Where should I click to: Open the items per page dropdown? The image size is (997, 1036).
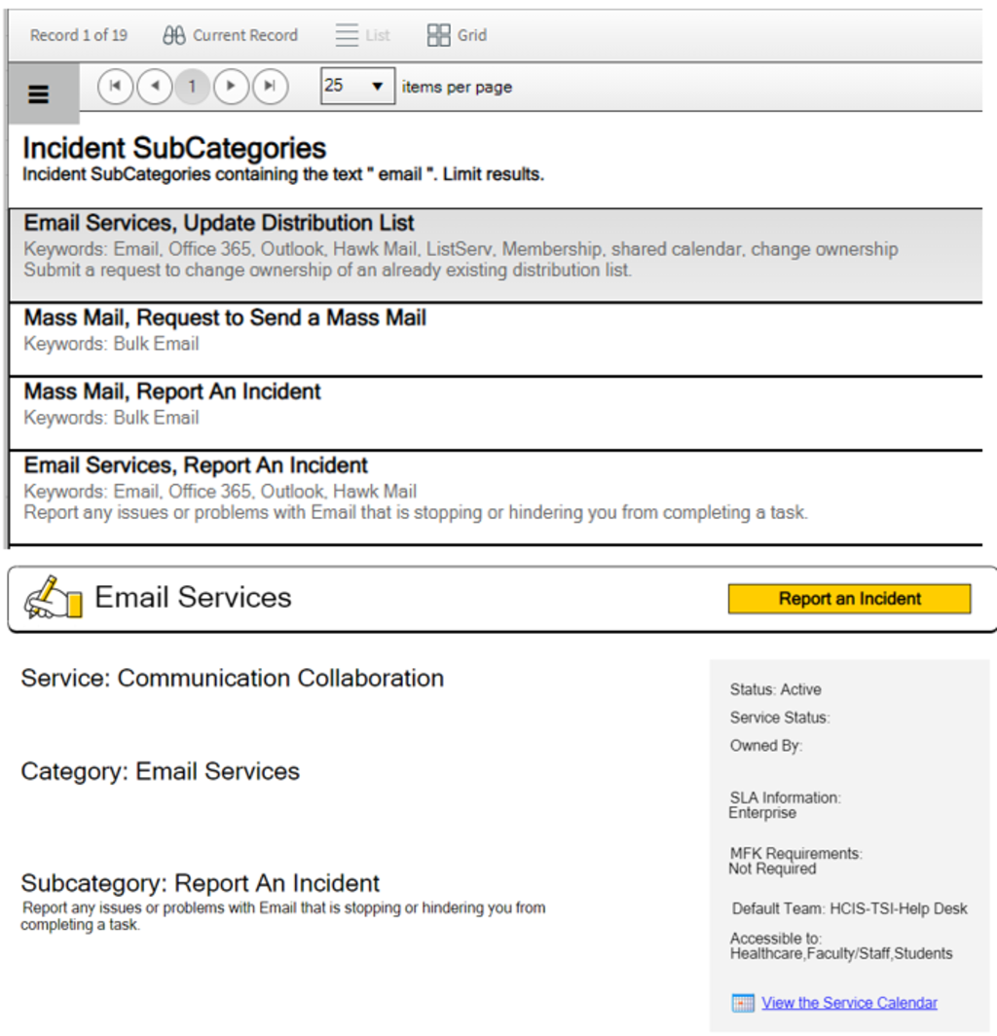357,87
